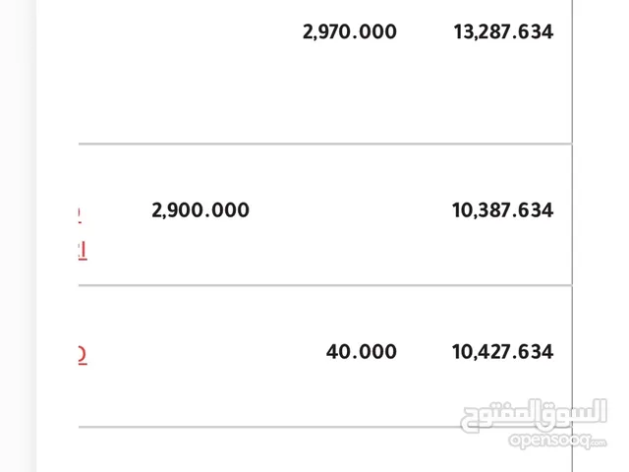Select the 10,427.634 balance
629x472 pixels.
[502, 352]
